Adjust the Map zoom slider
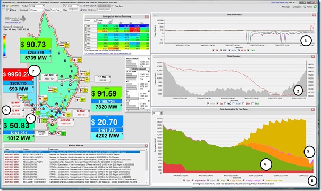Screen dimensions: 321x191 (73, 10)
